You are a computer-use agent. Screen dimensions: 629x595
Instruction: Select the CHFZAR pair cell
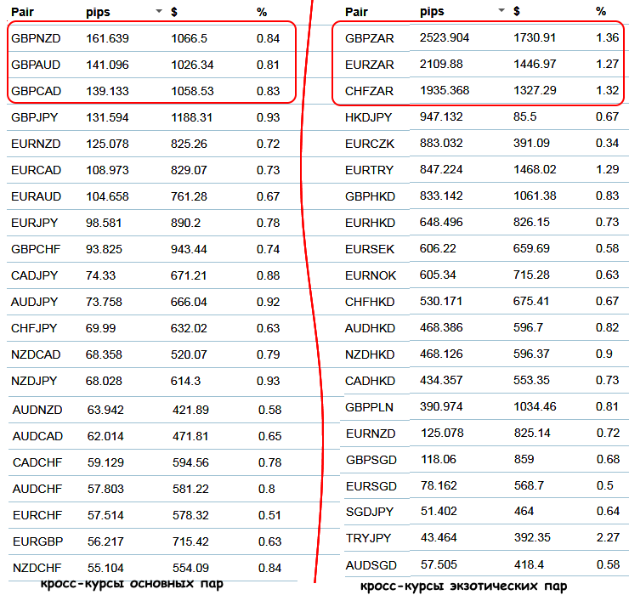point(369,92)
